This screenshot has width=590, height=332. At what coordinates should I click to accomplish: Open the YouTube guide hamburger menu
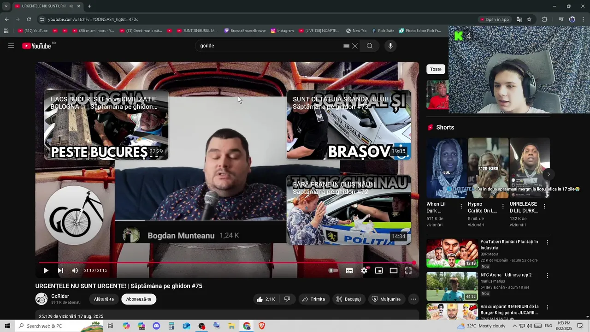pos(11,46)
